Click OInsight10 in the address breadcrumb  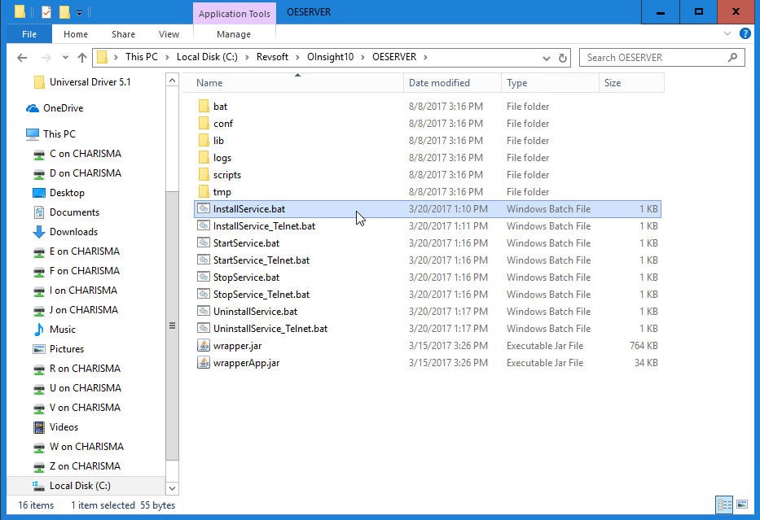point(331,57)
